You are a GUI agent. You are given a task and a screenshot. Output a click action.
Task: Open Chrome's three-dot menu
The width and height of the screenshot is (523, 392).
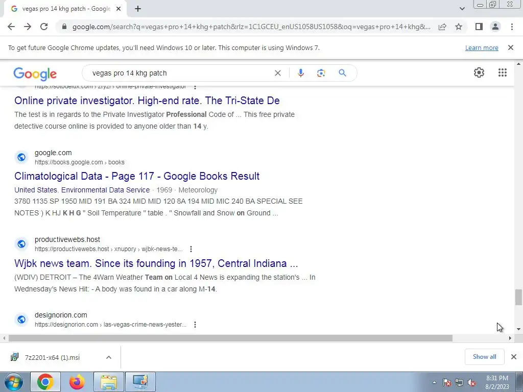click(512, 27)
